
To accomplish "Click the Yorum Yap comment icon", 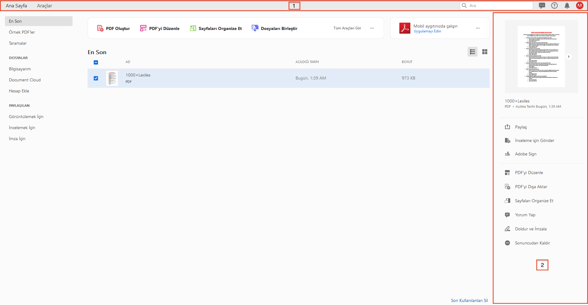I will pyautogui.click(x=507, y=215).
